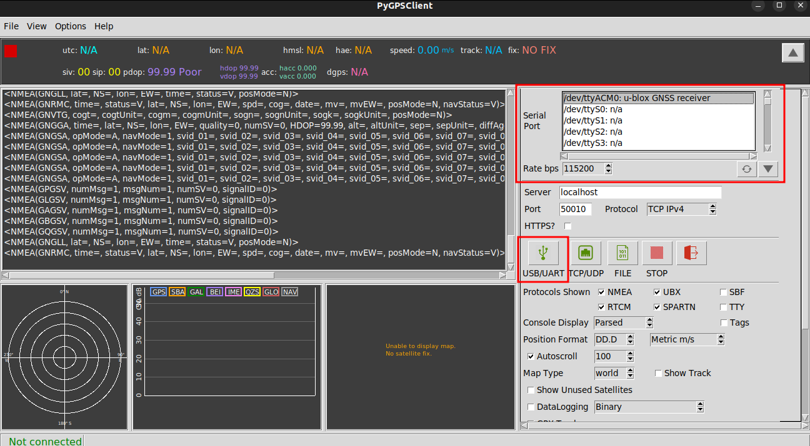810x446 pixels.
Task: Toggle the GPS legend box
Action: (x=158, y=292)
